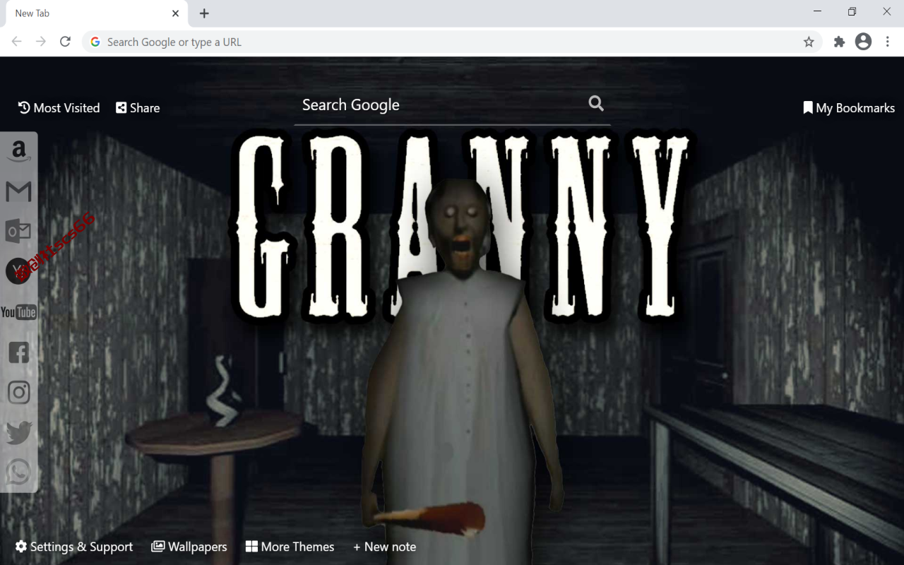Browse More Themes
This screenshot has height=565, width=904.
[x=290, y=547]
